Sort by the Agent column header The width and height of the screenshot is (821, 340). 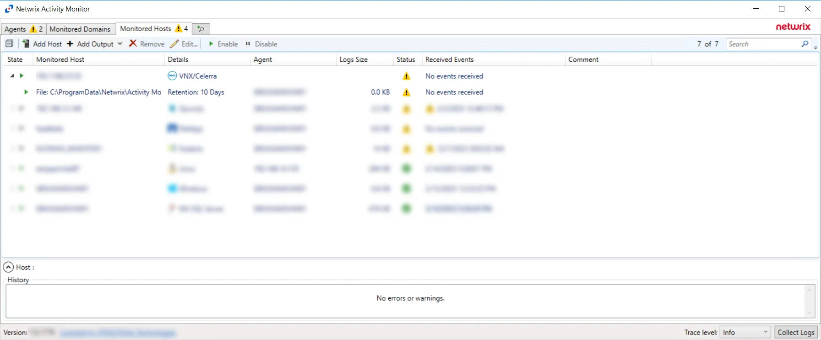[x=293, y=59]
